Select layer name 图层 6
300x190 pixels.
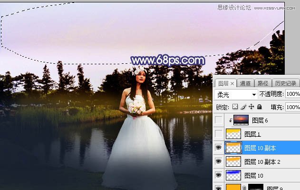click(x=260, y=120)
